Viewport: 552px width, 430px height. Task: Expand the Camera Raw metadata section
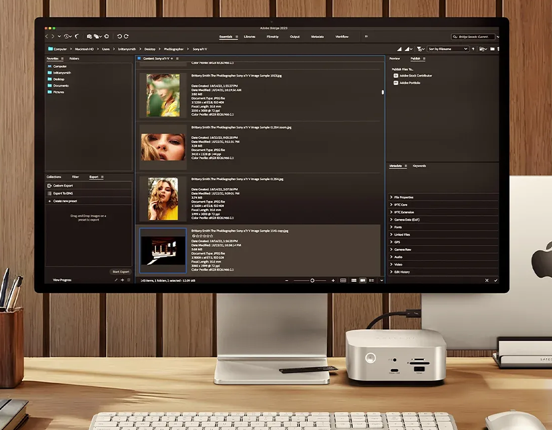coord(403,249)
